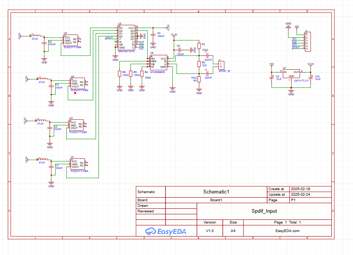Click the LM1117T-3.3 part name text
Screen dimensions: 353x255
(x=301, y=81)
